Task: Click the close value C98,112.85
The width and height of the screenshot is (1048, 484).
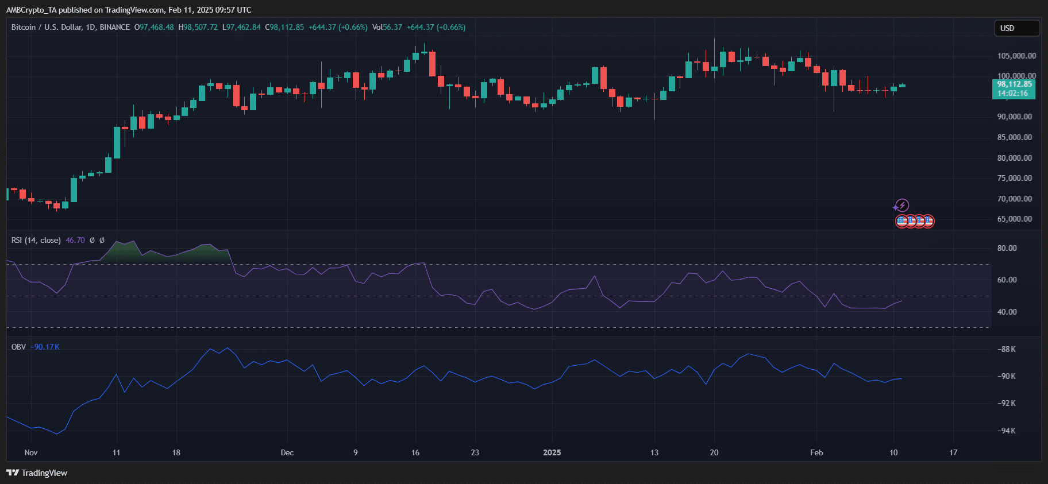Action: point(284,27)
